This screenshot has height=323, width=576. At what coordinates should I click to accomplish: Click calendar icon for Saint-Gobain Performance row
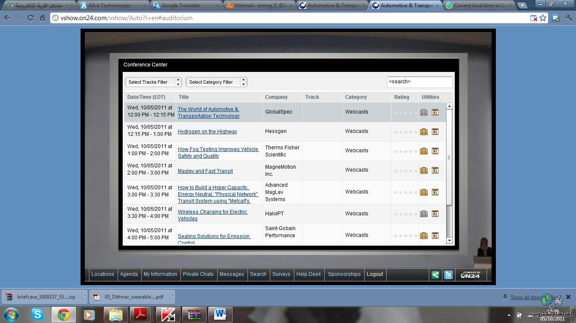coord(435,236)
